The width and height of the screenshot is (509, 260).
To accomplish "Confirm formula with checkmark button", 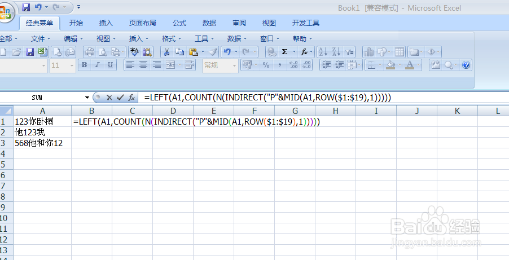I will pos(120,98).
